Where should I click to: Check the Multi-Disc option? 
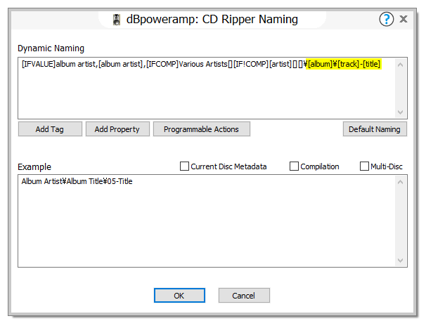click(x=364, y=166)
